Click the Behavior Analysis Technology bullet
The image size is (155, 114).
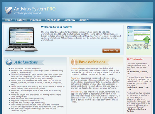click(33, 110)
